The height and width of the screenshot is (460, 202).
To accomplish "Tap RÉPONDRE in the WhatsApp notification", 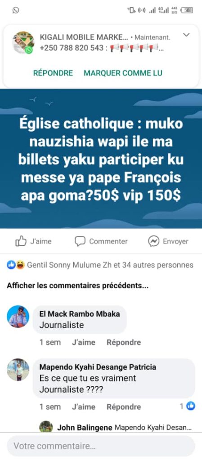I will [x=53, y=73].
